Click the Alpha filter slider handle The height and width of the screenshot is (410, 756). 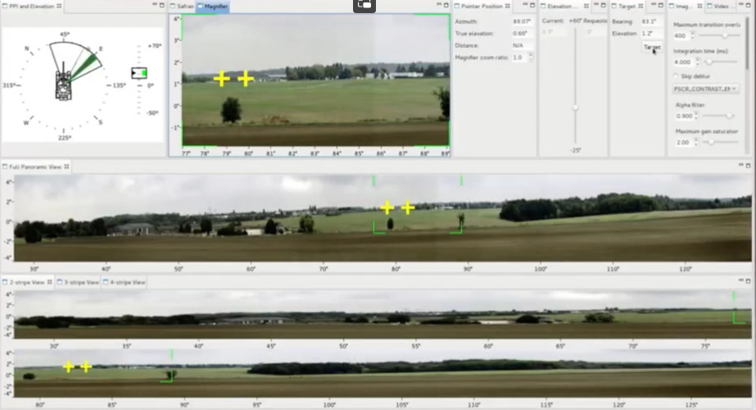(728, 116)
